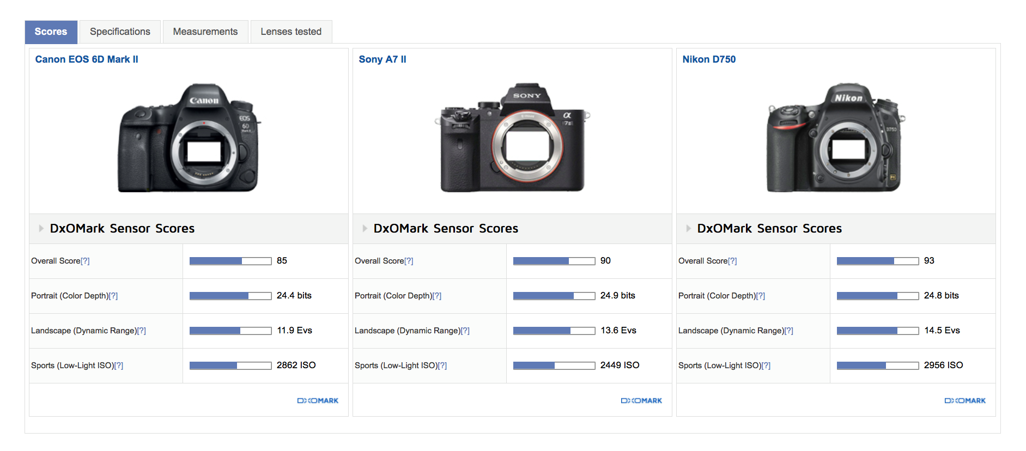Open the Nikon D750 link
Image resolution: width=1026 pixels, height=451 pixels.
tap(709, 59)
